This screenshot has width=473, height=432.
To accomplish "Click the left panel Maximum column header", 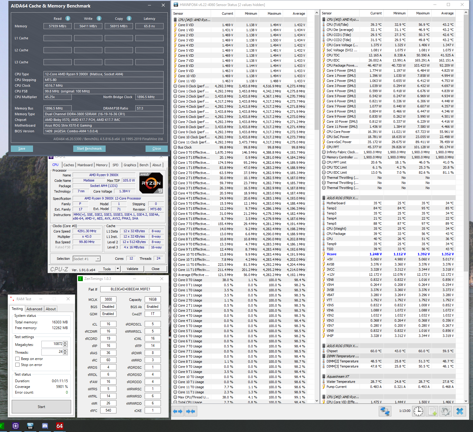I will click(x=271, y=13).
